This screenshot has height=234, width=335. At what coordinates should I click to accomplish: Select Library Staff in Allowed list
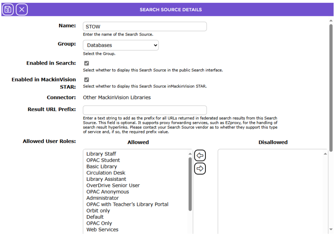click(x=101, y=154)
